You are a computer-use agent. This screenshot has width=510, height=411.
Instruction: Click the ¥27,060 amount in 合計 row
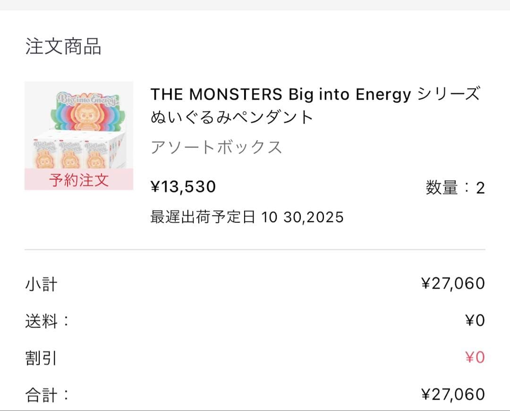click(453, 394)
